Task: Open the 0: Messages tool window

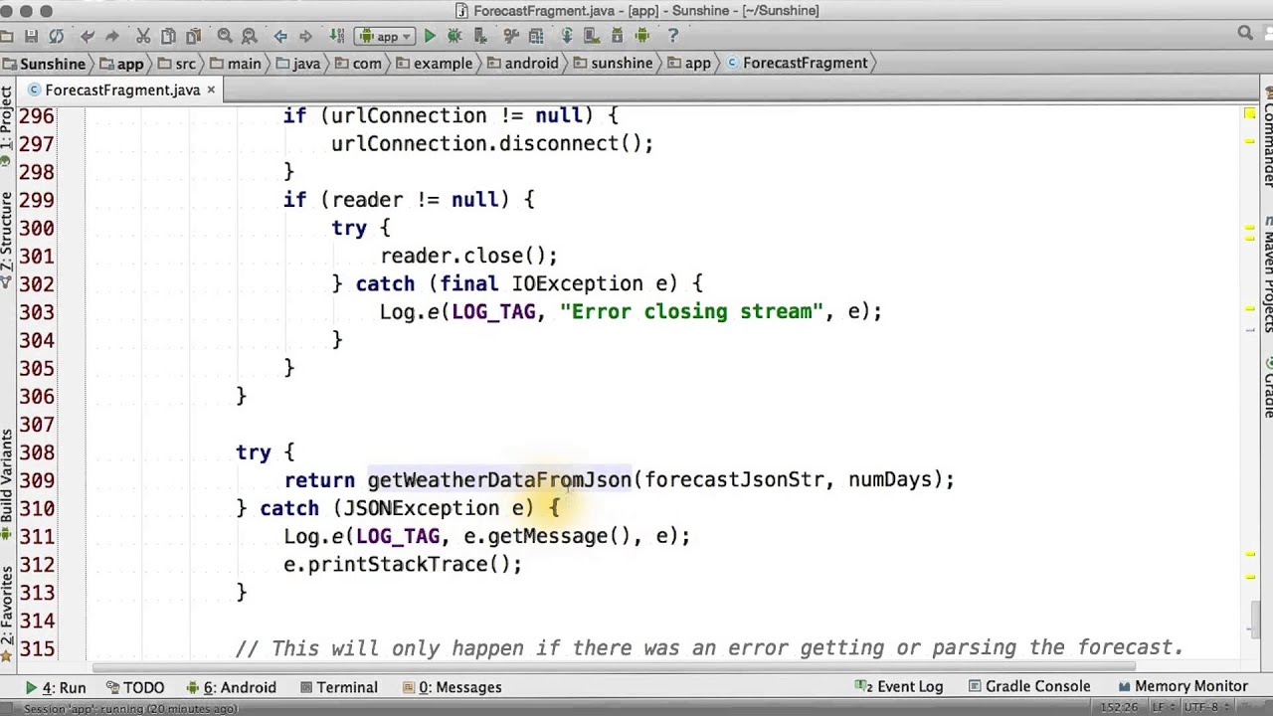Action: (x=453, y=687)
